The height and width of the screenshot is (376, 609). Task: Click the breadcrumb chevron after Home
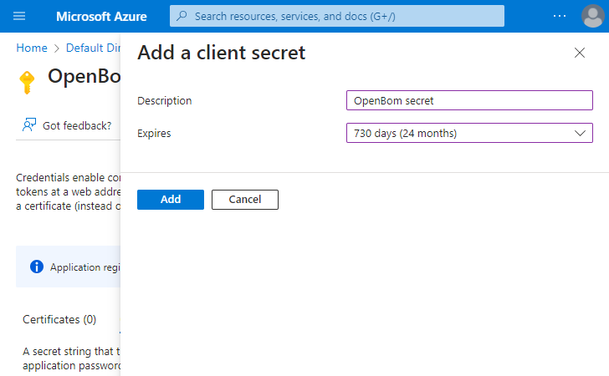[57, 48]
